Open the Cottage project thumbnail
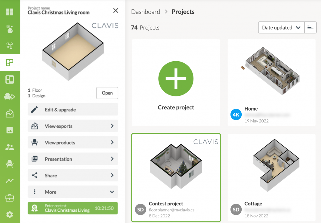This screenshot has width=321, height=223. click(x=276, y=165)
